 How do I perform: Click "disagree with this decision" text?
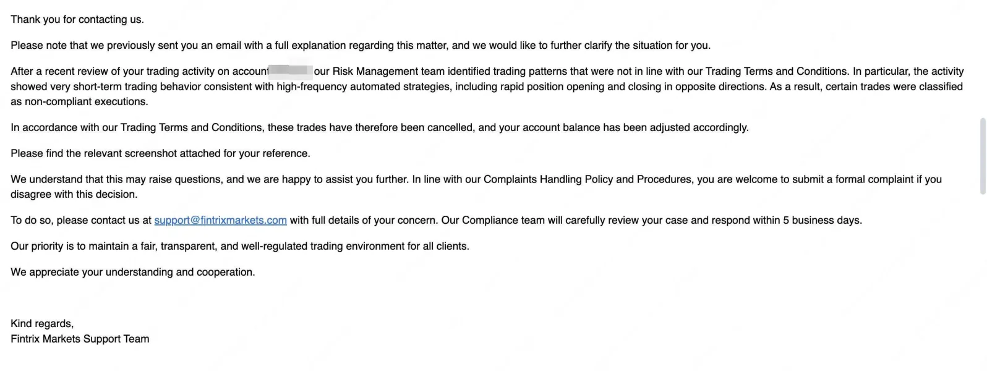74,194
